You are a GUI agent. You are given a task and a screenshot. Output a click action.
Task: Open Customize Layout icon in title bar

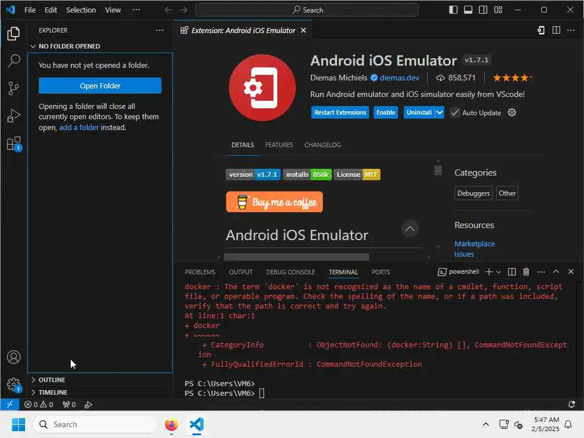click(x=498, y=10)
